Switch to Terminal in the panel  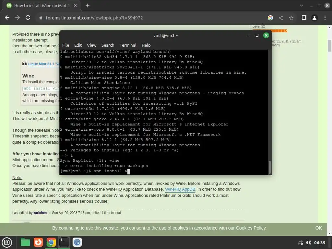pos(64,242)
